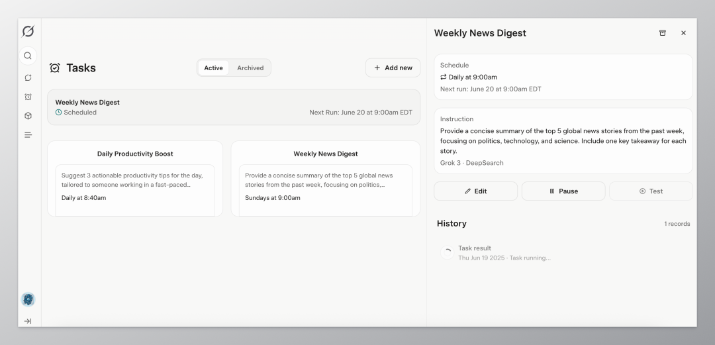Viewport: 715px width, 345px height.
Task: Open the search icon in sidebar
Action: pyautogui.click(x=28, y=56)
